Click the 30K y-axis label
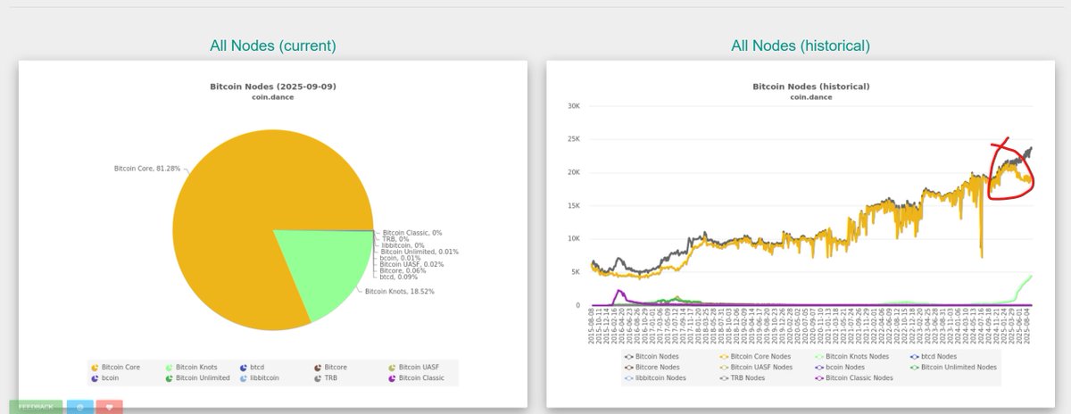Image resolution: width=1071 pixels, height=414 pixels. (573, 105)
